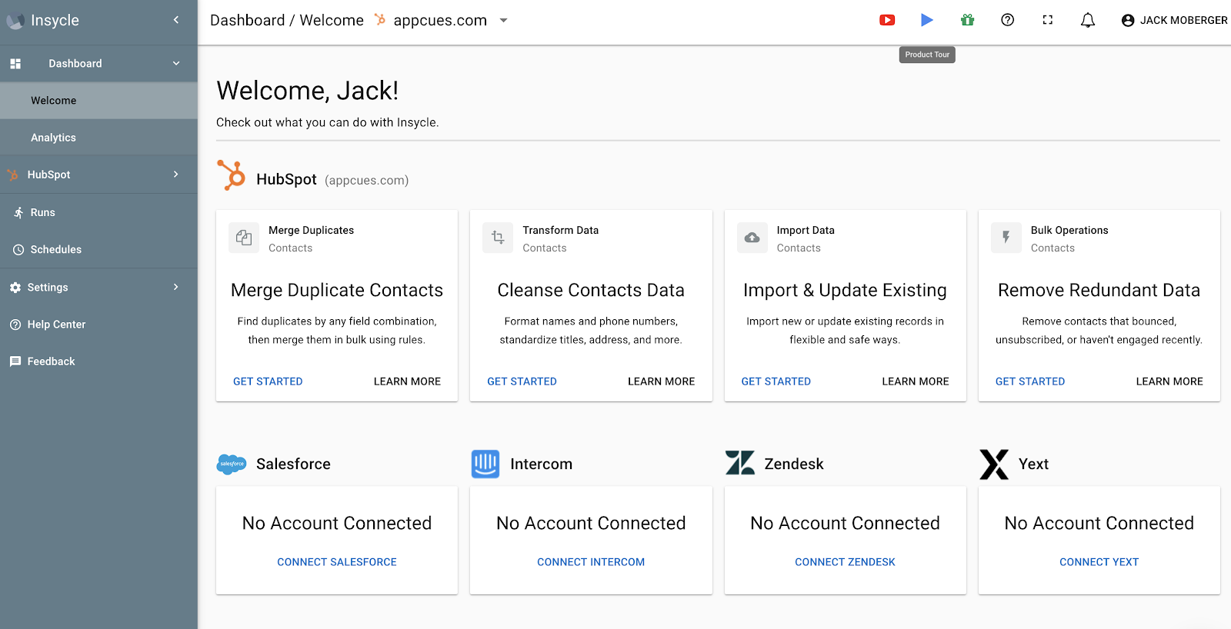Viewport: 1231px width, 629px height.
Task: Learn more about Merge Duplicate Contacts
Action: click(407, 381)
